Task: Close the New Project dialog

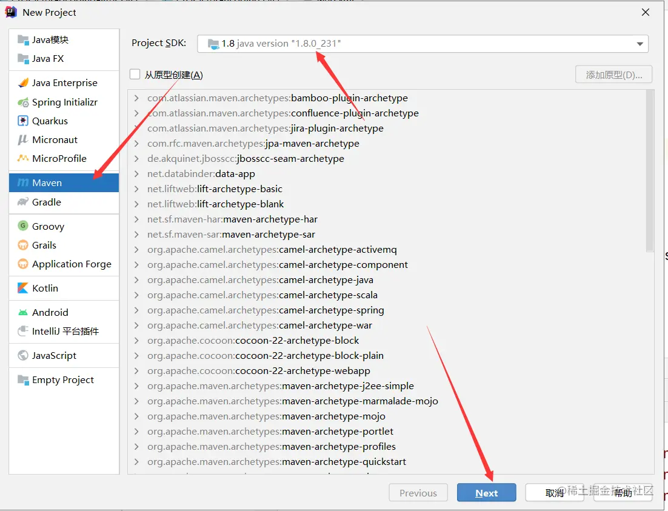Action: [x=646, y=12]
